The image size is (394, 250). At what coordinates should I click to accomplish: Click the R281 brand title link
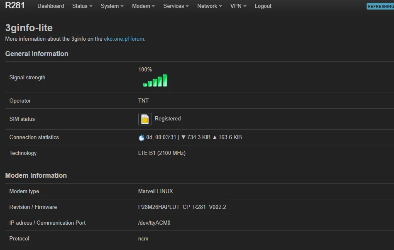pos(15,5)
